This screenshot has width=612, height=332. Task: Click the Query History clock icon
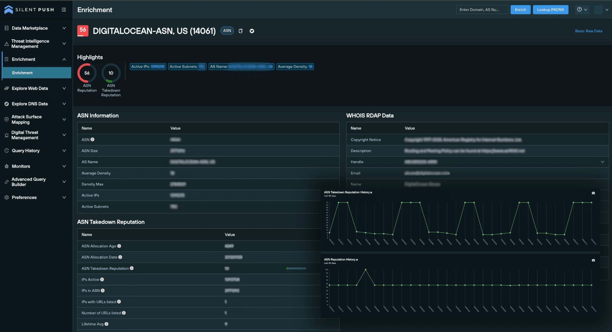click(x=6, y=150)
